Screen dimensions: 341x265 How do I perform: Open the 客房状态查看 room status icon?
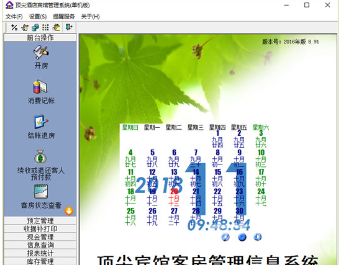coord(41,191)
